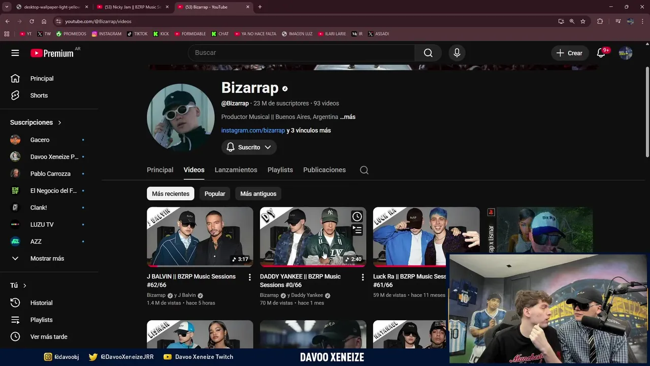Open the INSTAGRAM bookmark
The height and width of the screenshot is (366, 650).
point(107,34)
